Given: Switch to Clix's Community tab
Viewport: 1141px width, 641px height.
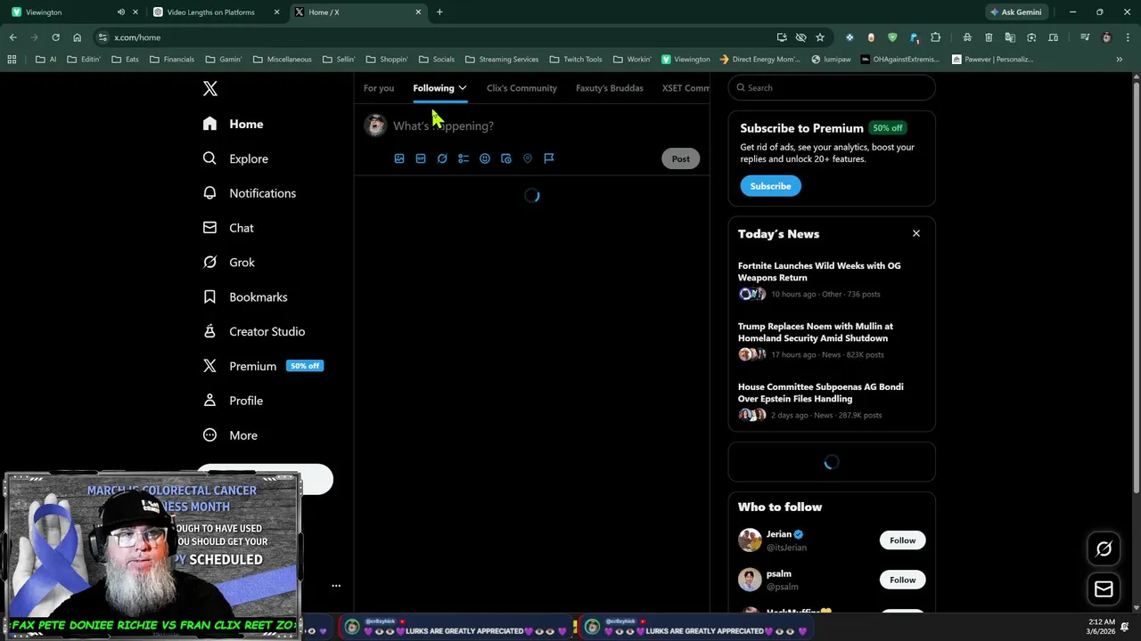Looking at the screenshot, I should [521, 88].
